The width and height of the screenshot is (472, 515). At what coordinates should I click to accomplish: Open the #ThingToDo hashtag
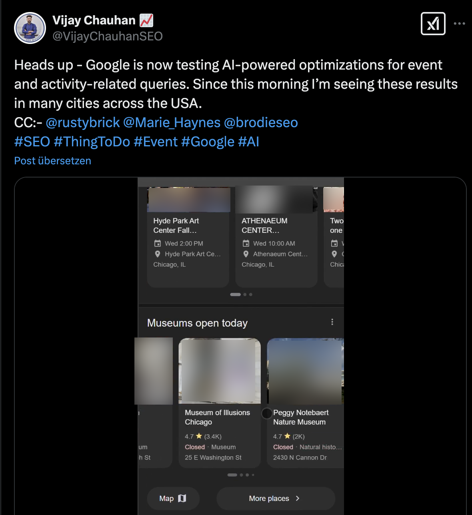click(92, 142)
